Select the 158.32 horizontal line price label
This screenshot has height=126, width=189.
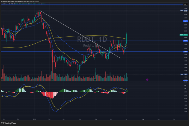[185, 52]
